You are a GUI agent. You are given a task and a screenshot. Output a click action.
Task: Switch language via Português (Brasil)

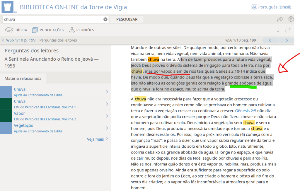click(x=271, y=7)
